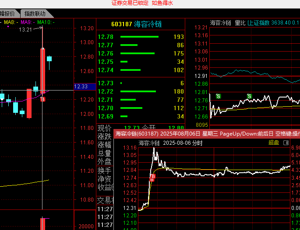
Task: Click the red 证券交易已锁定 banner text at the top
Action: click(130, 3)
